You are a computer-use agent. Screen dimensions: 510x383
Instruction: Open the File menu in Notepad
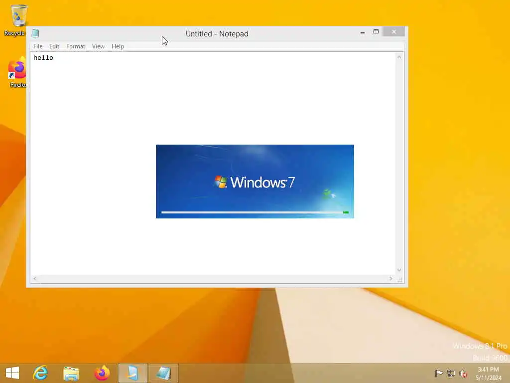point(38,46)
